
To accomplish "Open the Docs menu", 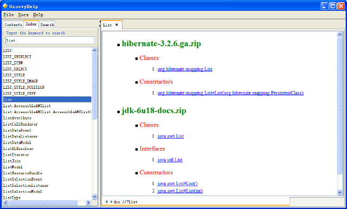I will (x=23, y=15).
